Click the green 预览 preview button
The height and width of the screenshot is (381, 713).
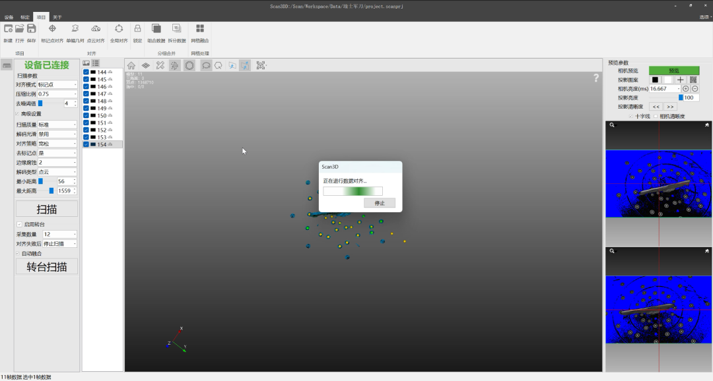coord(674,71)
